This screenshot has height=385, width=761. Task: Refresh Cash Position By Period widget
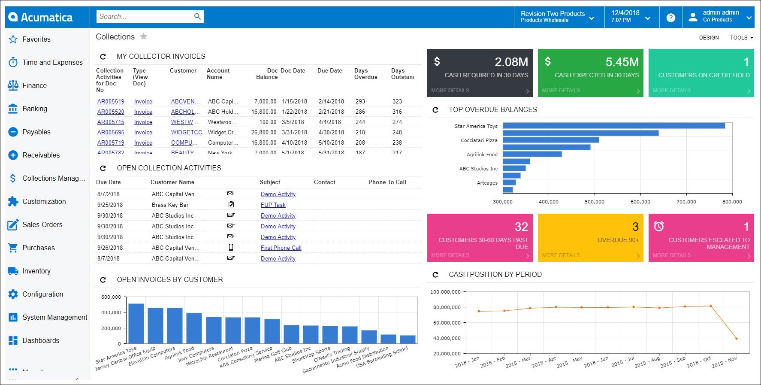[x=435, y=275]
